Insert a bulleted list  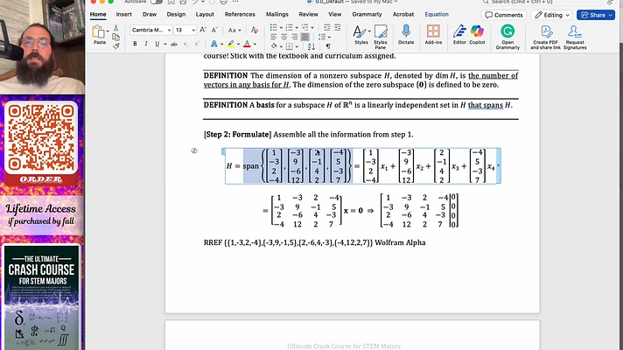click(273, 27)
